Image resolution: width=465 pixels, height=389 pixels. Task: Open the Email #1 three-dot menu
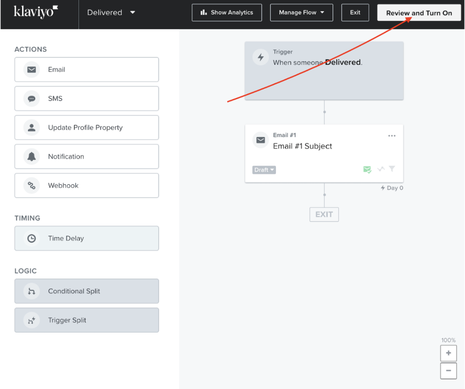(392, 136)
